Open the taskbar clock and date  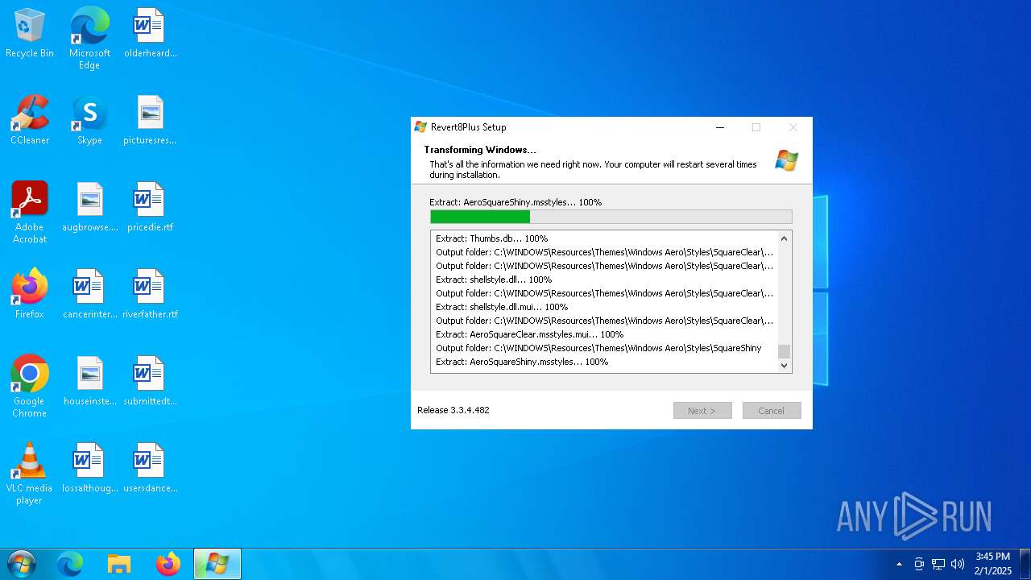click(x=992, y=564)
